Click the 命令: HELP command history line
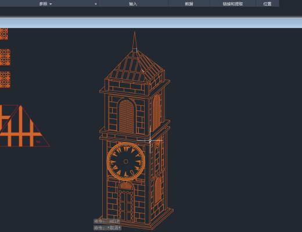The image size is (302, 232). point(107,222)
